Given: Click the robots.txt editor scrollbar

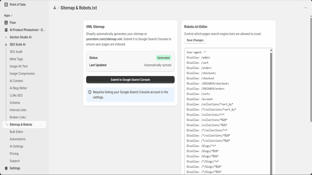Looking at the screenshot, I should point(271,113).
